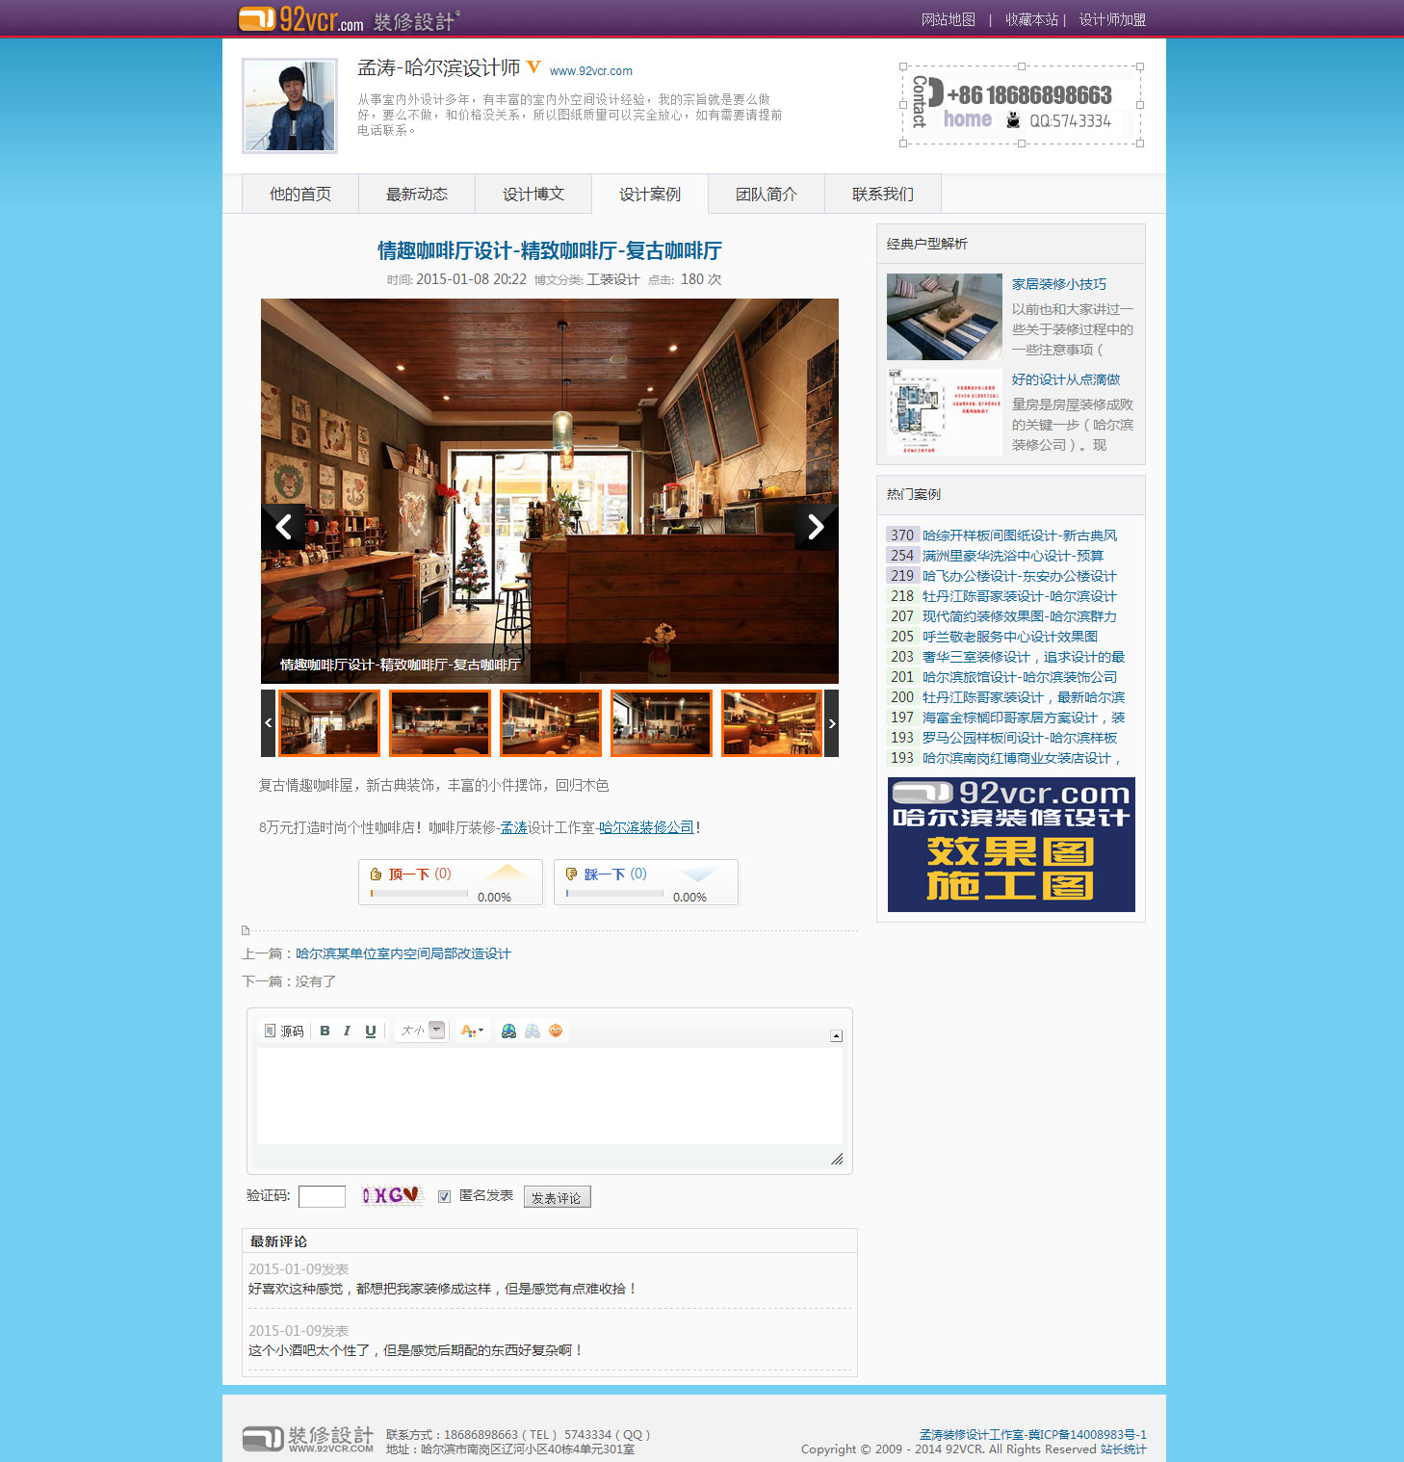Follow the 哈尔滨装修公司 link
Screen dimensions: 1404x1462
pos(646,827)
